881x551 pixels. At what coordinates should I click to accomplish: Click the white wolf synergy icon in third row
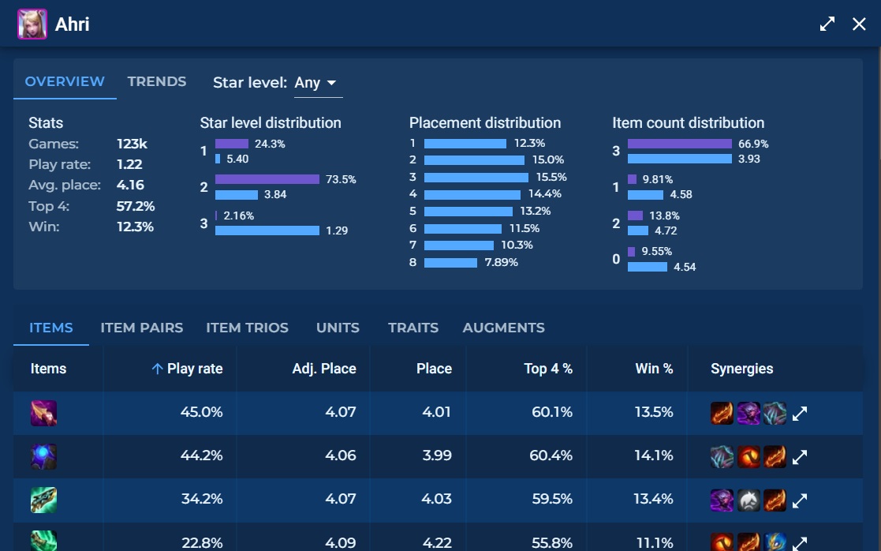coord(748,500)
